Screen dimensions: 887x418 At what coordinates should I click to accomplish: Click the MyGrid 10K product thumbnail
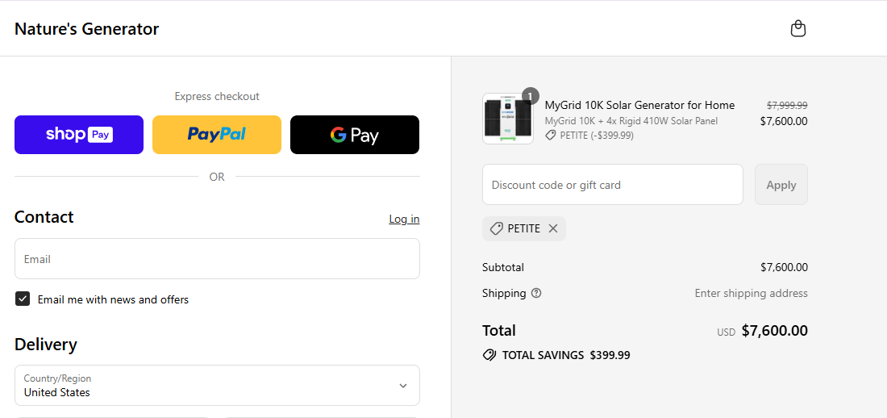(508, 119)
